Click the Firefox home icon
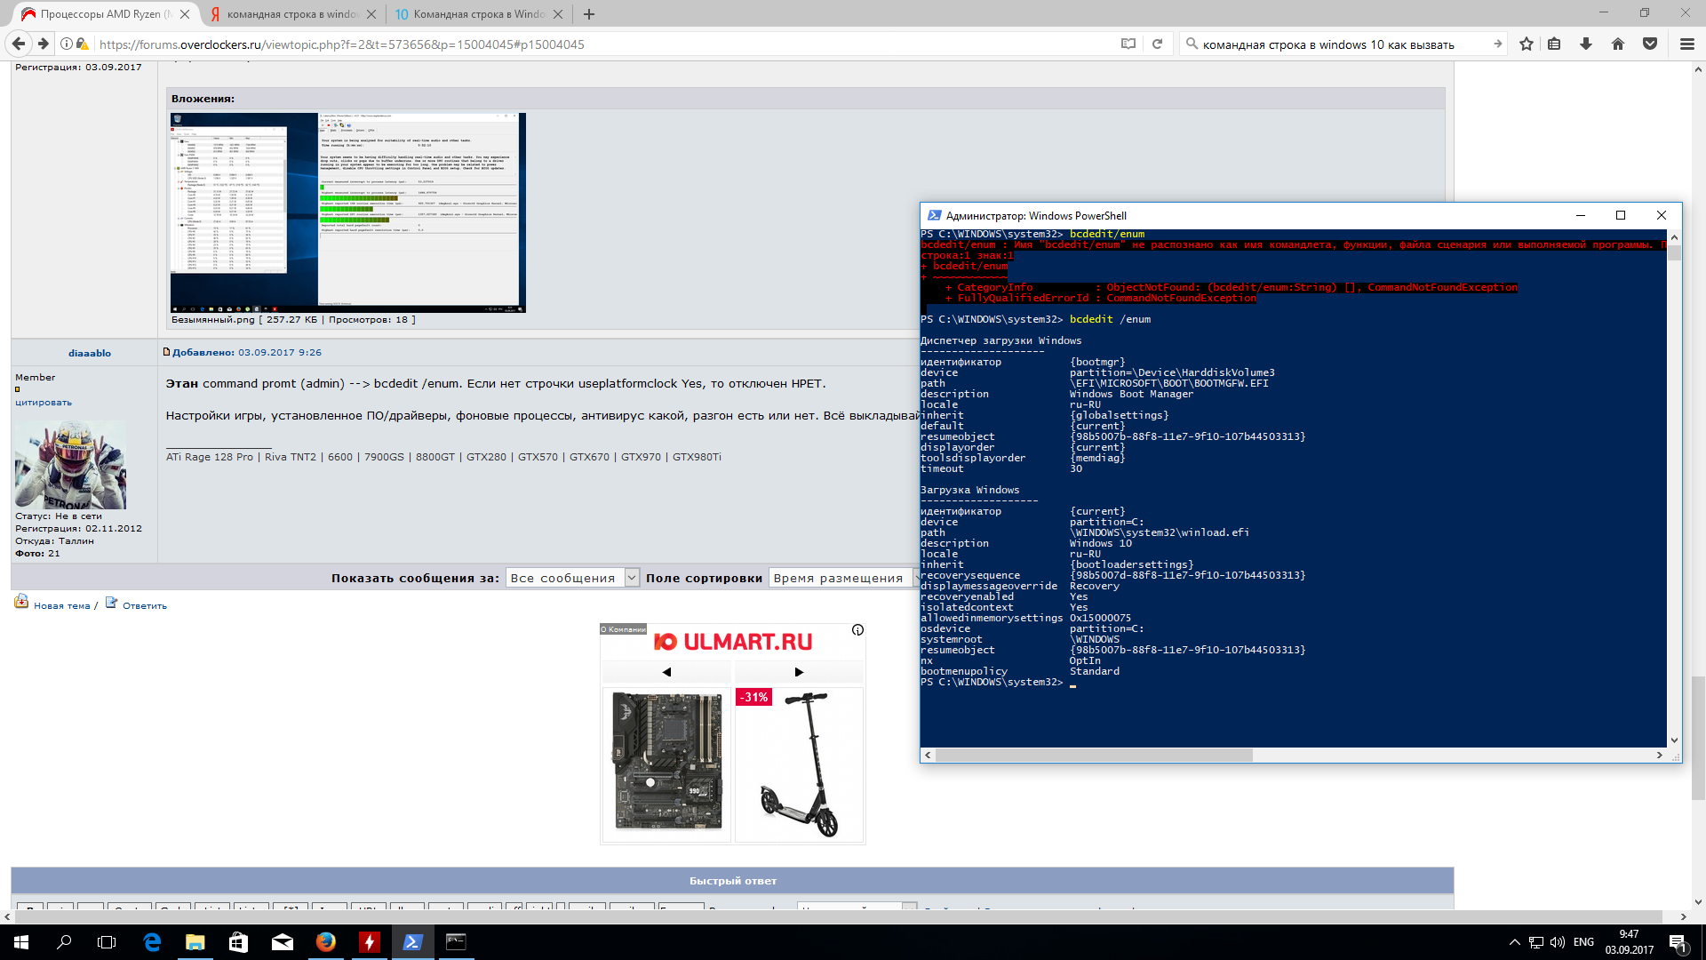This screenshot has height=960, width=1706. coord(1618,44)
